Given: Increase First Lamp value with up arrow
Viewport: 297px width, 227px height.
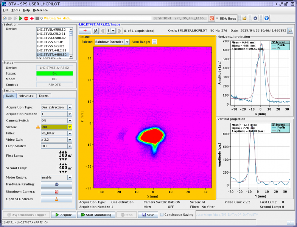Looking at the screenshot, I should (63, 152).
